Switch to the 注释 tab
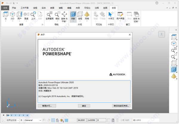179x124 pixels. (97, 8)
